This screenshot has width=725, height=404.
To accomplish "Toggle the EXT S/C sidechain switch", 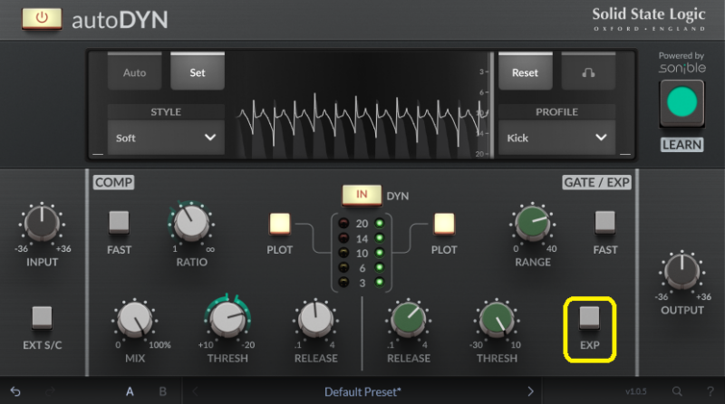I will pos(42,317).
